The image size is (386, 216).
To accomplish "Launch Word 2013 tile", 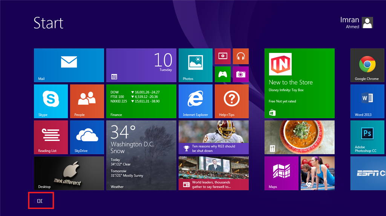I will 367,101.
